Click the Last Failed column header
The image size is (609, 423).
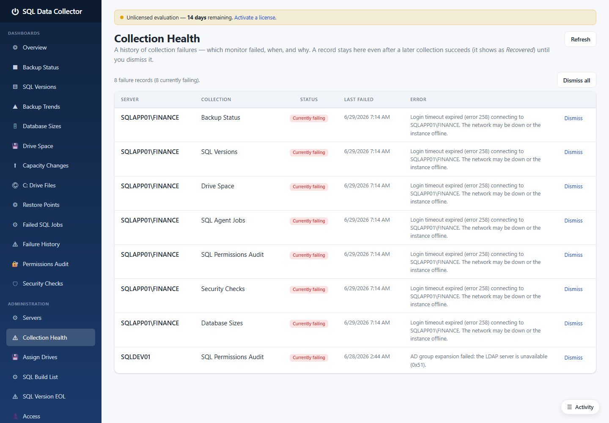(x=359, y=99)
